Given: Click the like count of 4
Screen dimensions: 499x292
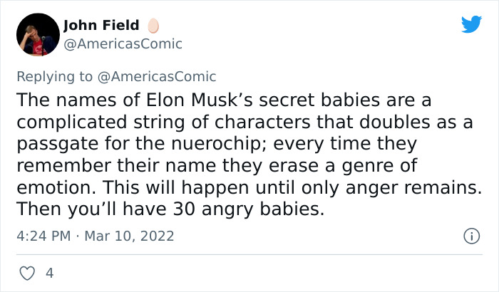Looking at the screenshot, I should [49, 273].
